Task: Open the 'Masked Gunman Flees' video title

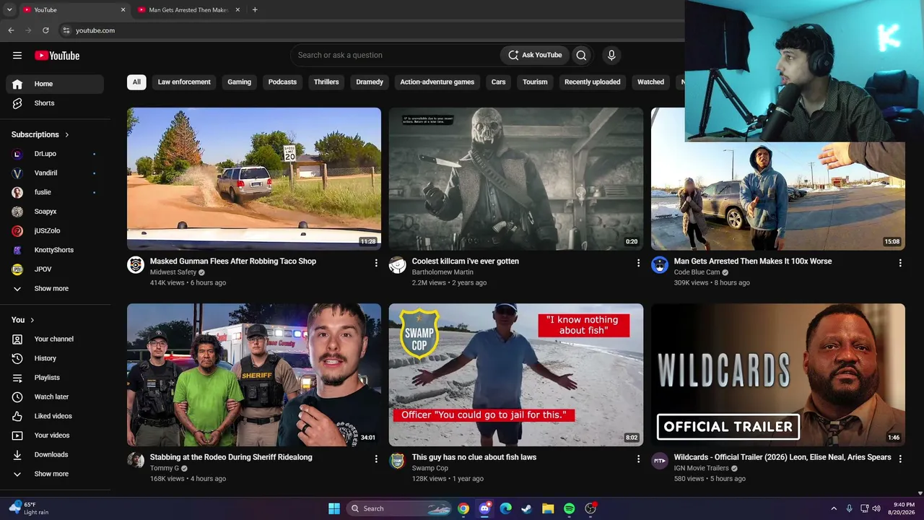Action: click(233, 261)
